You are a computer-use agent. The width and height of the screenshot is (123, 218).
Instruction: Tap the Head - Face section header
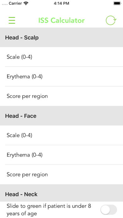tap(61, 116)
